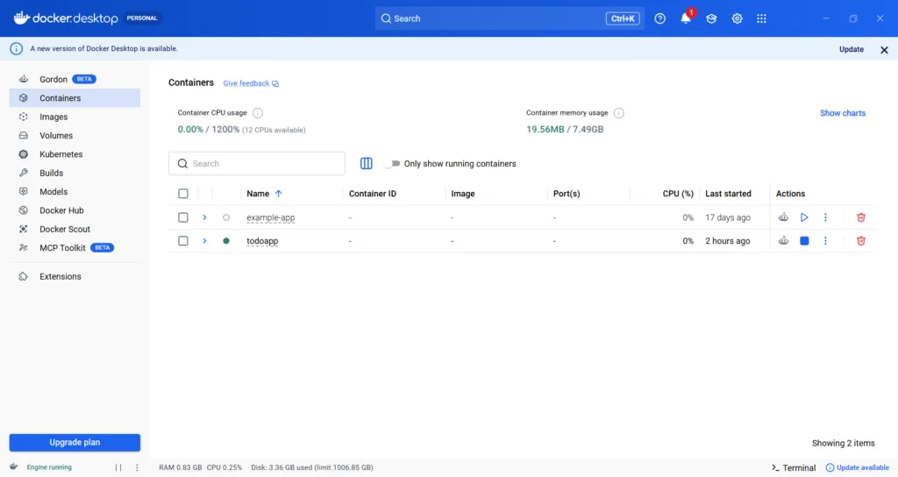
Task: Click the Give feedback link
Action: pyautogui.click(x=251, y=83)
